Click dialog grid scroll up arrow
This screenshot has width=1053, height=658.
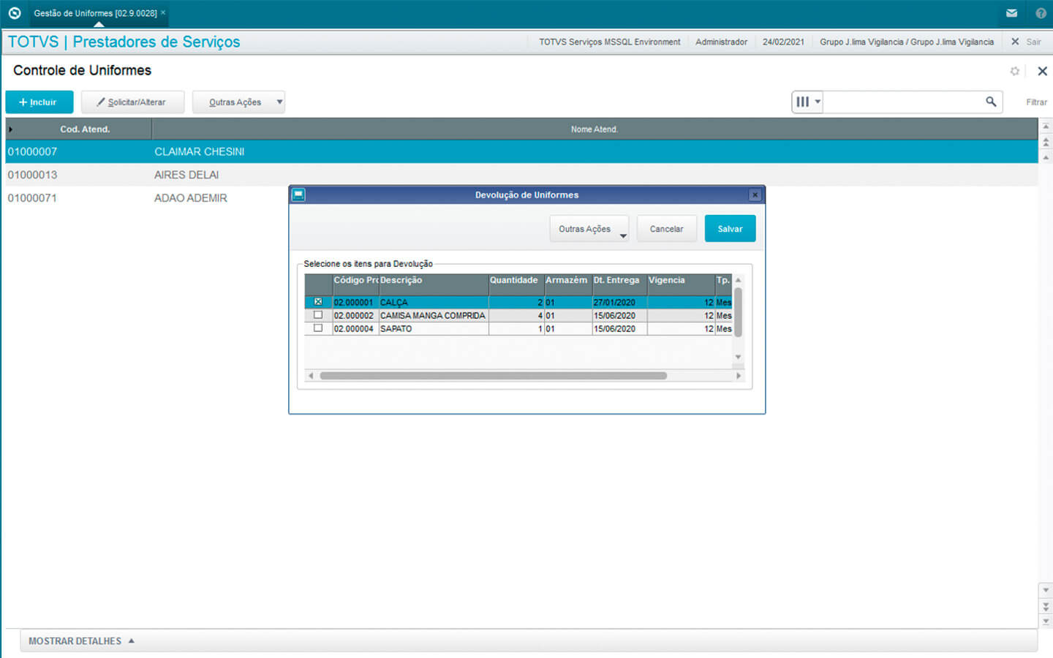pyautogui.click(x=739, y=280)
